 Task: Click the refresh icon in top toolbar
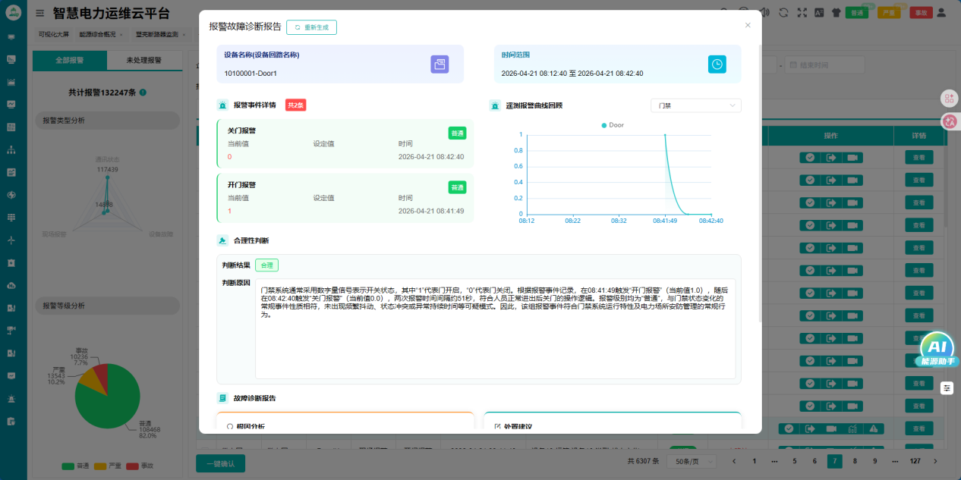[x=783, y=12]
